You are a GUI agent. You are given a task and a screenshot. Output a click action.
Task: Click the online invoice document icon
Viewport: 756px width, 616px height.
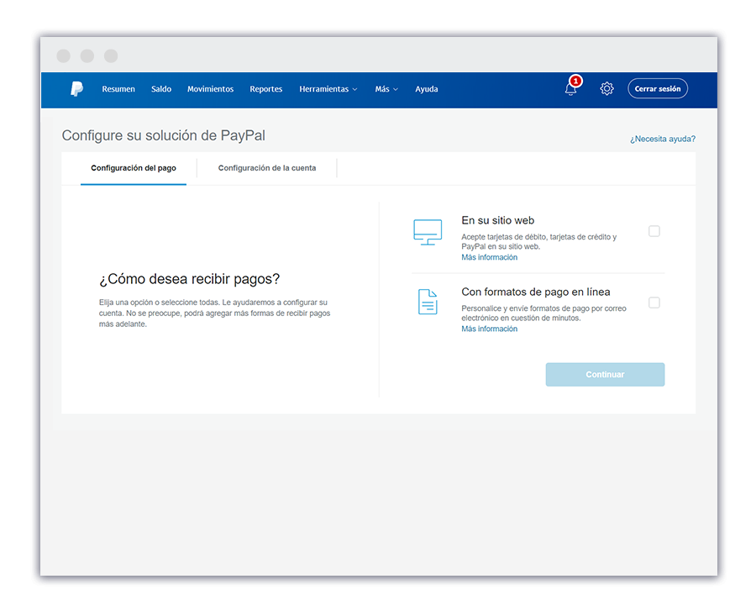(x=428, y=302)
